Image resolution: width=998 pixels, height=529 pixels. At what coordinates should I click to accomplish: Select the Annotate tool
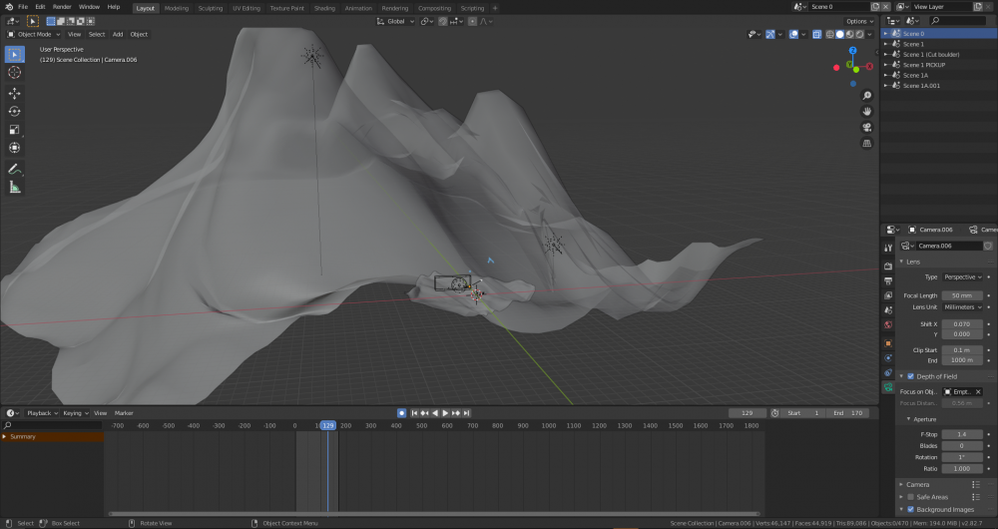(15, 170)
